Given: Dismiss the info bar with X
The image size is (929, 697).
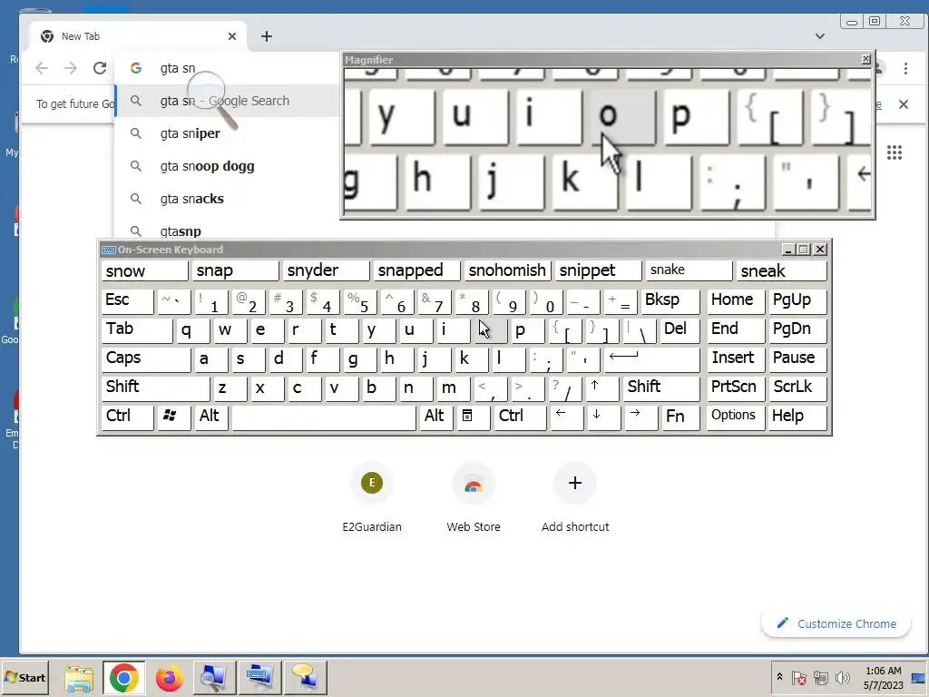Looking at the screenshot, I should (x=903, y=104).
